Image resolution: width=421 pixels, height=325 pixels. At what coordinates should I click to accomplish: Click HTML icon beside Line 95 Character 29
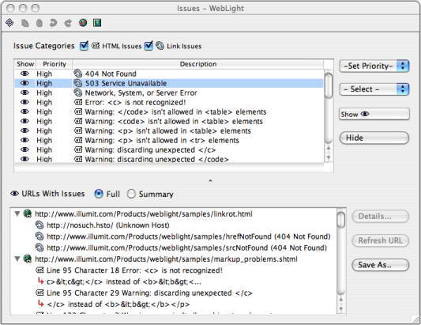coord(39,293)
